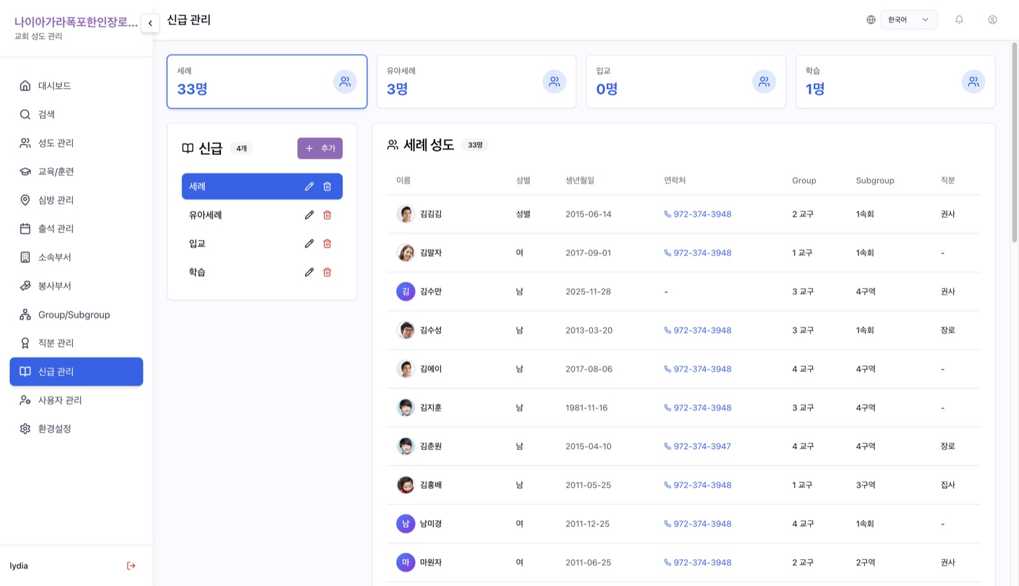Image resolution: width=1019 pixels, height=586 pixels.
Task: Open the 한국어 language dropdown
Action: 909,20
